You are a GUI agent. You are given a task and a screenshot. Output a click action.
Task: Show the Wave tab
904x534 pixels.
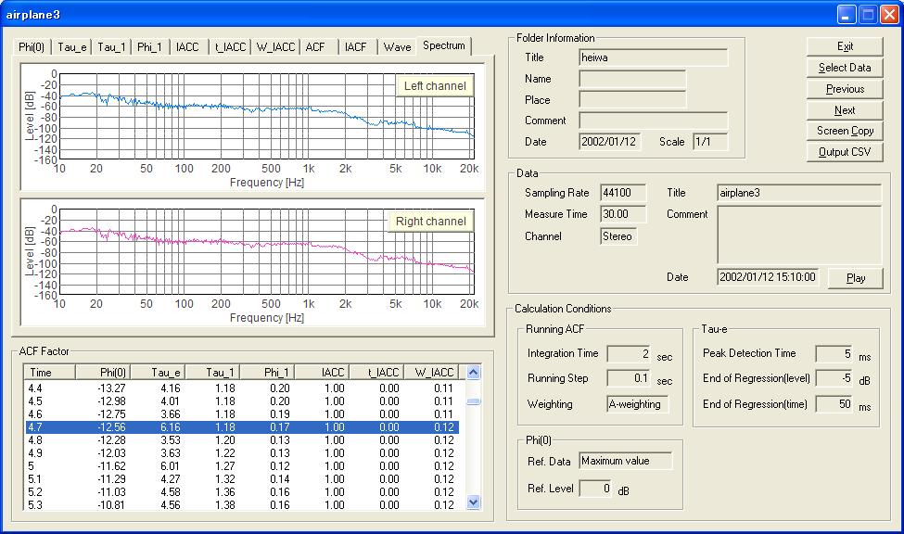[x=397, y=47]
